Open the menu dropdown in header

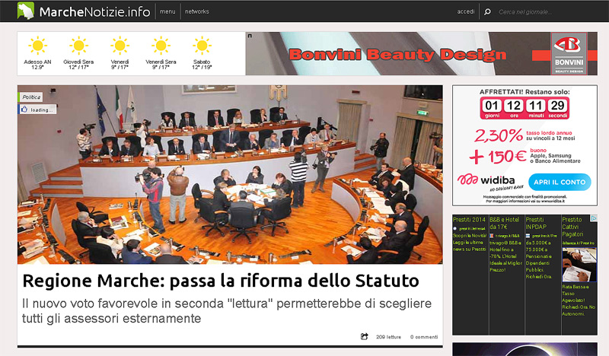pos(167,11)
